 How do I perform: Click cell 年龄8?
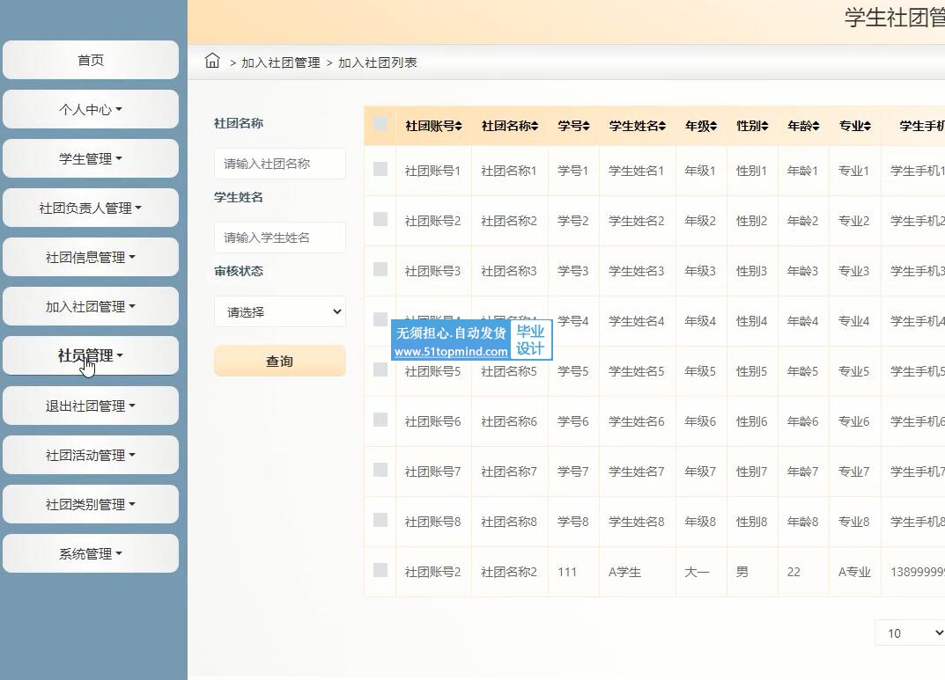803,522
